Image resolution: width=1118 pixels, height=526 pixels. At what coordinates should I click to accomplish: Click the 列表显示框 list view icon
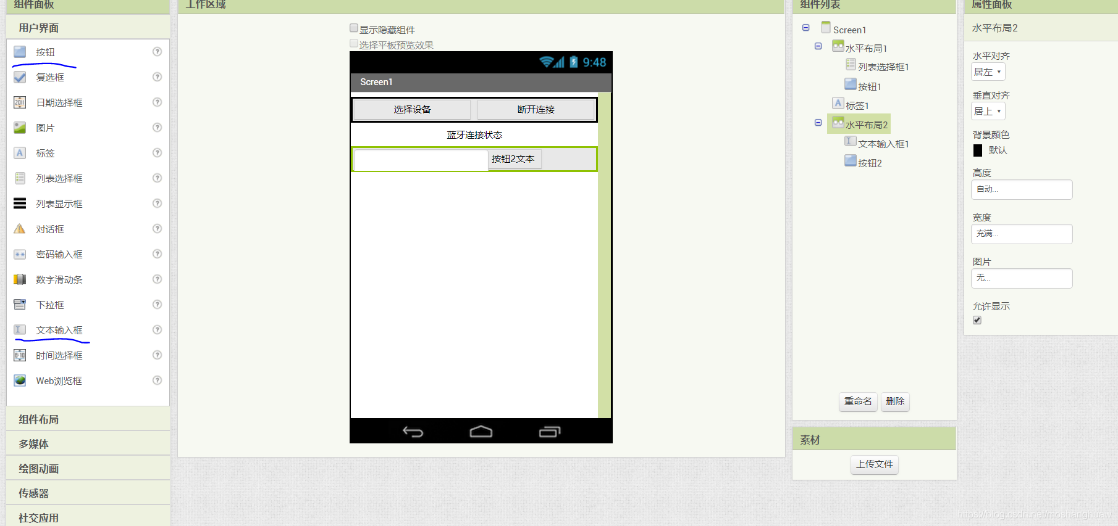point(20,203)
